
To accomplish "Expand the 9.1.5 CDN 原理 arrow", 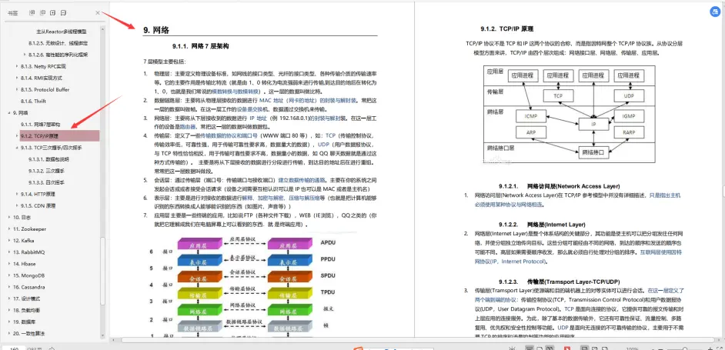I will click(x=17, y=205).
